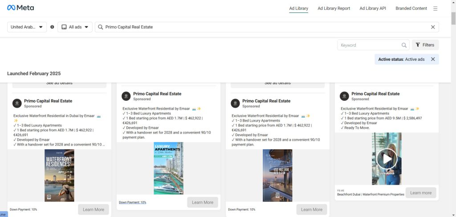Click the Launched February 2025 heading
Image resolution: width=456 pixels, height=217 pixels.
pos(34,73)
